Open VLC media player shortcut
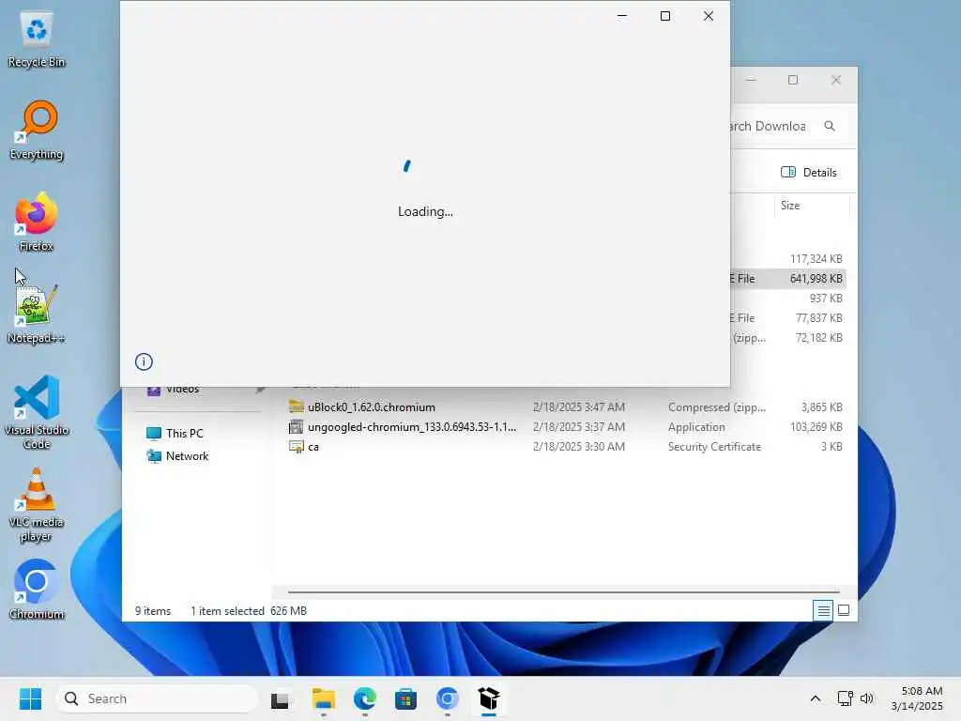Image resolution: width=961 pixels, height=721 pixels. pos(37,505)
